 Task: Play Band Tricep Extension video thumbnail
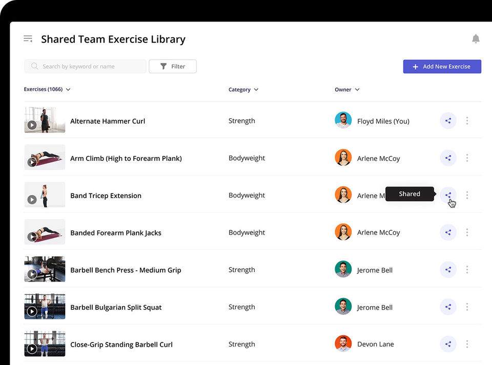[45, 195]
